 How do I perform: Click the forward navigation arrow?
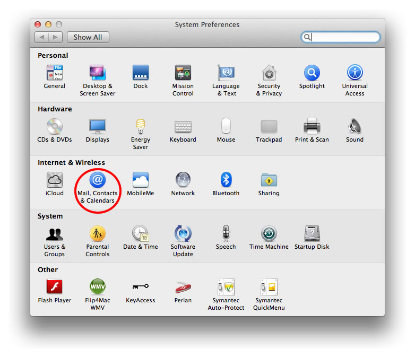[56, 37]
